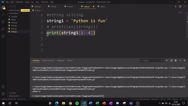Screen dimensions: 188x106
Task: Open Cortana search circle on taskbar
Action: point(10,103)
